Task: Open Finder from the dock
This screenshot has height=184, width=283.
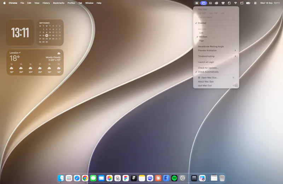Action: tap(61, 178)
